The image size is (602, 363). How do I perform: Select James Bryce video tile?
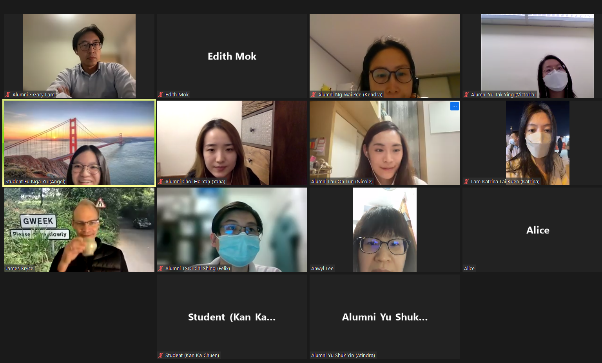tap(79, 230)
